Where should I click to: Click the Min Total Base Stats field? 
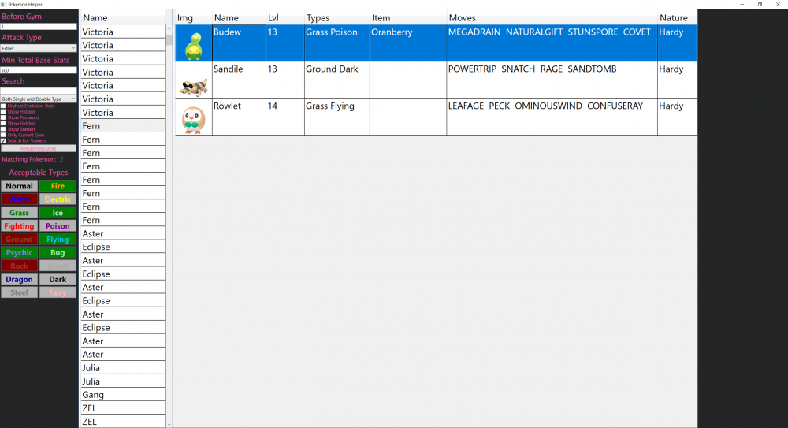click(39, 71)
